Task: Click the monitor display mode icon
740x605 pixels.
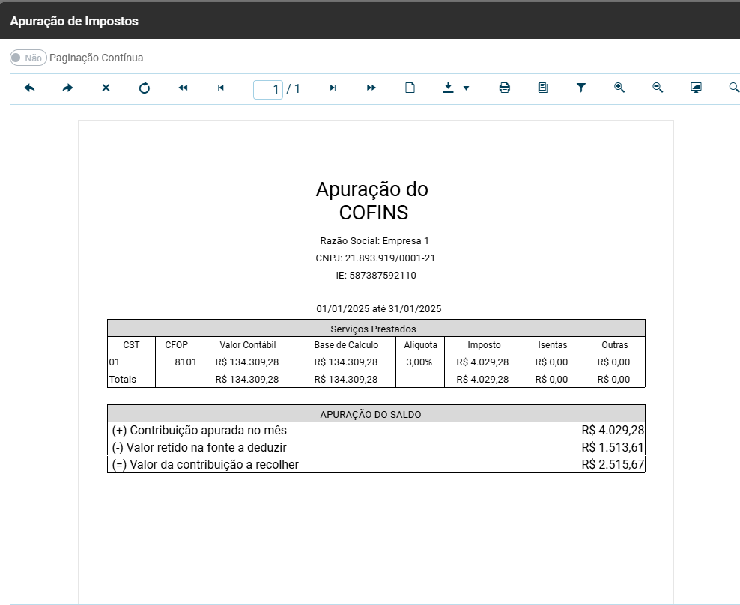Action: coord(696,88)
